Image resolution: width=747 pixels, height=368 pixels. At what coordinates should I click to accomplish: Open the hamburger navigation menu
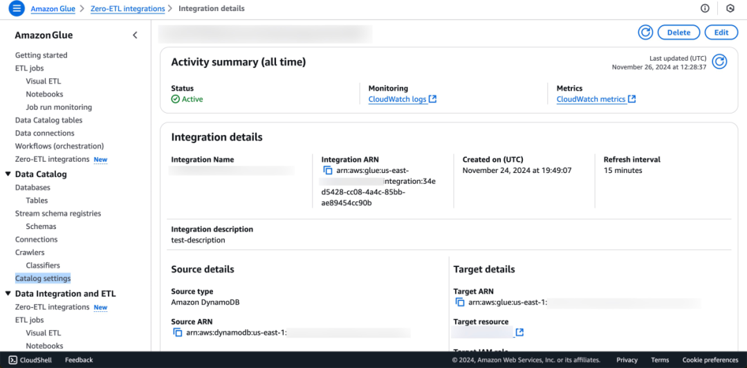(16, 8)
